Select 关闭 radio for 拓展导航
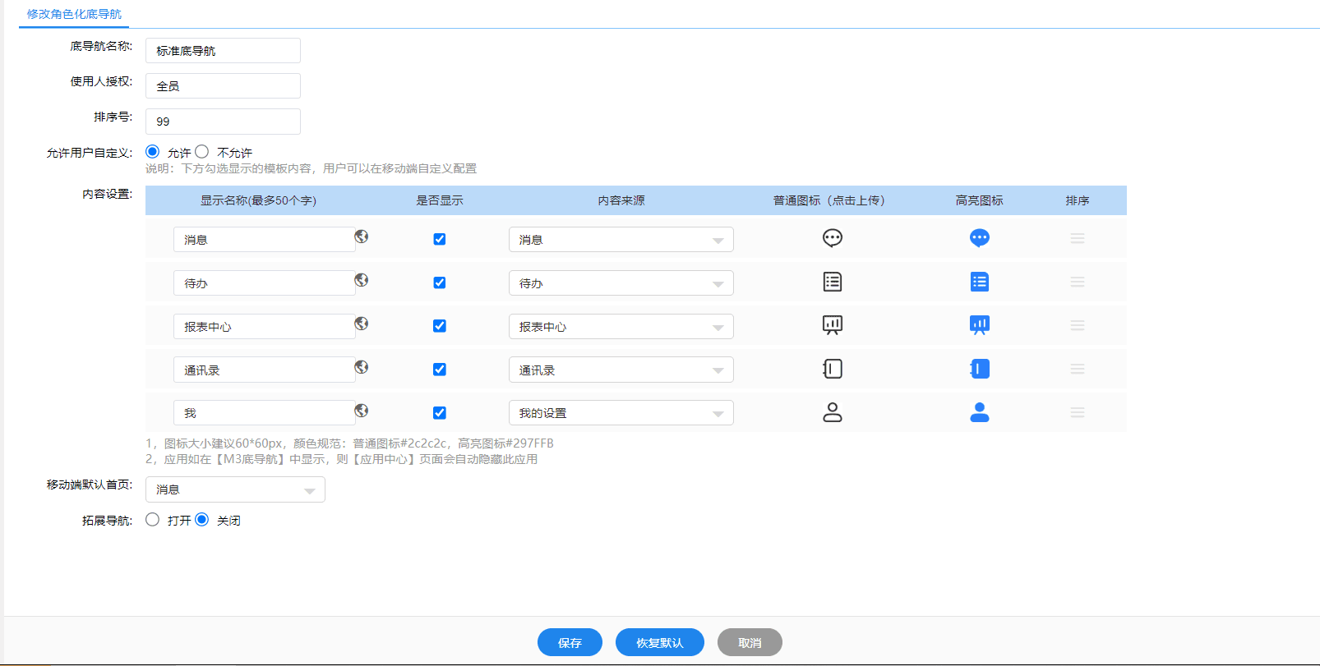 tap(201, 520)
